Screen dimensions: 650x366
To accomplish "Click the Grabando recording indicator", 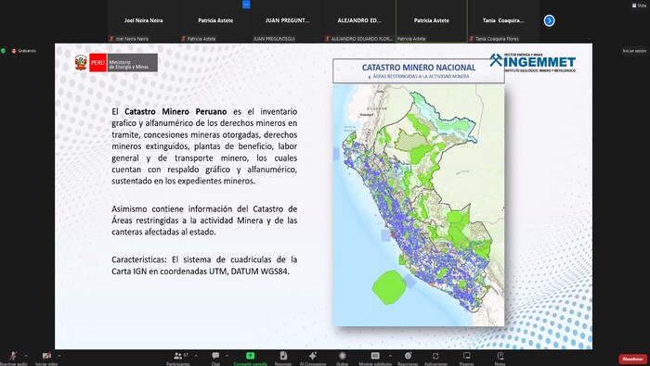I will click(24, 51).
